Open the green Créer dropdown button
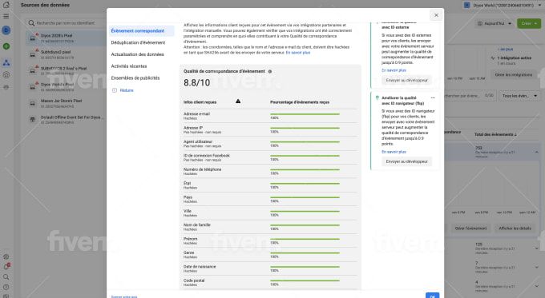Screen dimensions: 545x298 pyautogui.click(x=529, y=23)
